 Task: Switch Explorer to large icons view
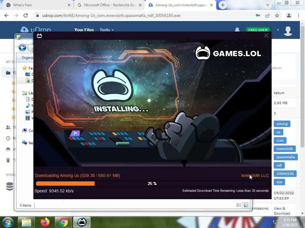tap(246, 205)
